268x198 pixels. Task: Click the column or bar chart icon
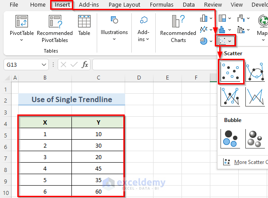[x=204, y=18]
